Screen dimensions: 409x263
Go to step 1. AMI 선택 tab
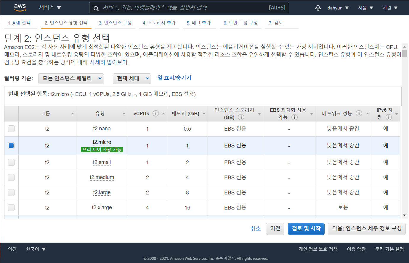pyautogui.click(x=19, y=23)
